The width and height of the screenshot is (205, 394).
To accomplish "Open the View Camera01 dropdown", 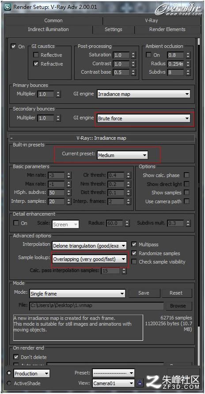I will tap(113, 383).
